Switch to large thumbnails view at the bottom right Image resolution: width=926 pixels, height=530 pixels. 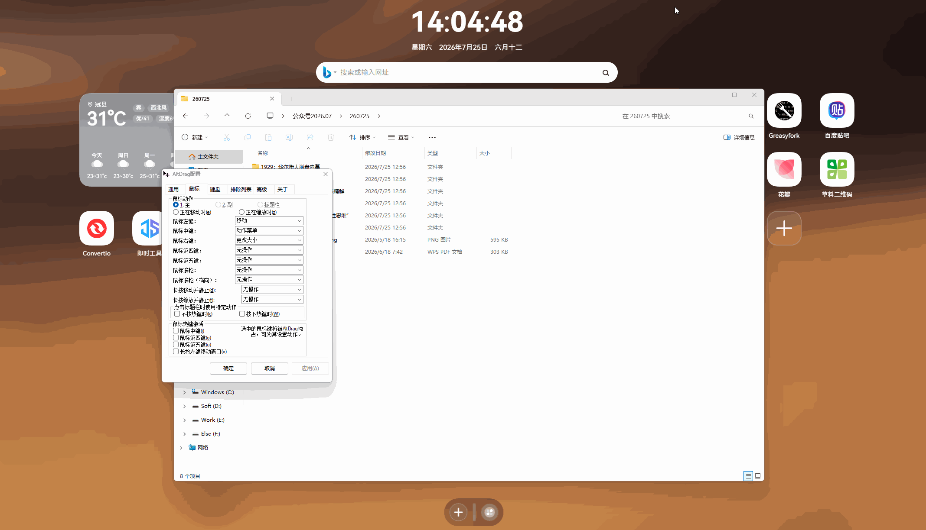pyautogui.click(x=758, y=476)
